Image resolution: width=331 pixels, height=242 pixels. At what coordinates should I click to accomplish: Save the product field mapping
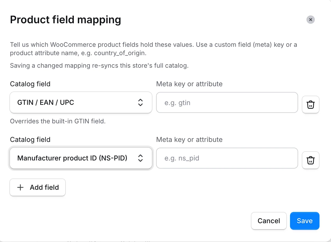coord(305,221)
